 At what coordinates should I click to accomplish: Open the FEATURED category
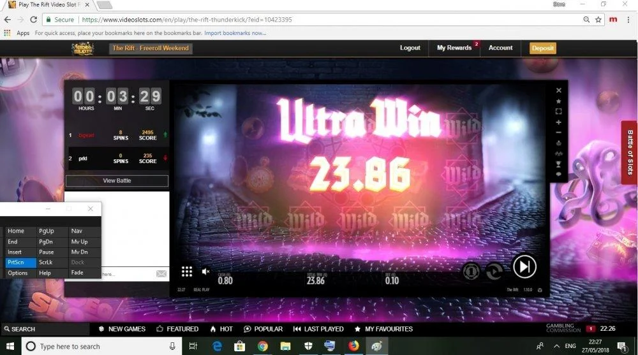coord(178,329)
